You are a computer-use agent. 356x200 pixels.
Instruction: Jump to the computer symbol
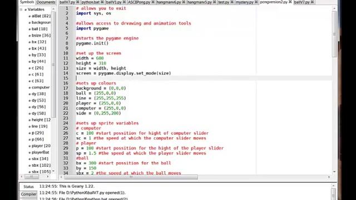[x=41, y=87]
